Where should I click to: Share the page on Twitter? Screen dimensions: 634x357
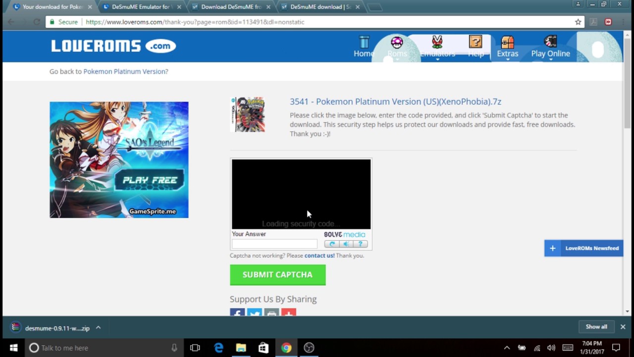[254, 312]
